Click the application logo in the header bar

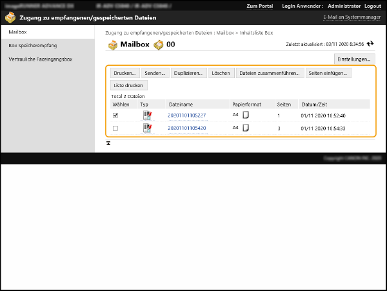10,18
